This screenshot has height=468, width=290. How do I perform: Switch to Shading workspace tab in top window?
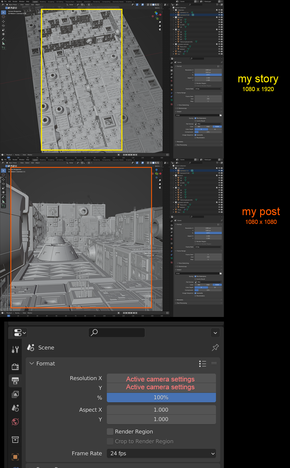(x=79, y=2)
